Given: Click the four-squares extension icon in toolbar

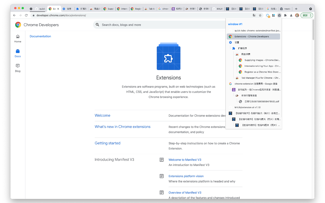Looking at the screenshot, I should [x=273, y=15].
